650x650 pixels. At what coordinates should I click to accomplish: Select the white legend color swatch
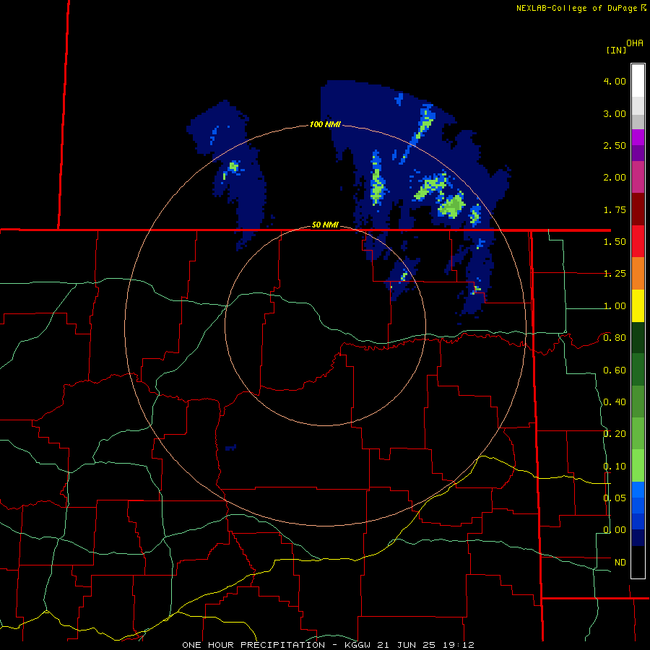[638, 81]
